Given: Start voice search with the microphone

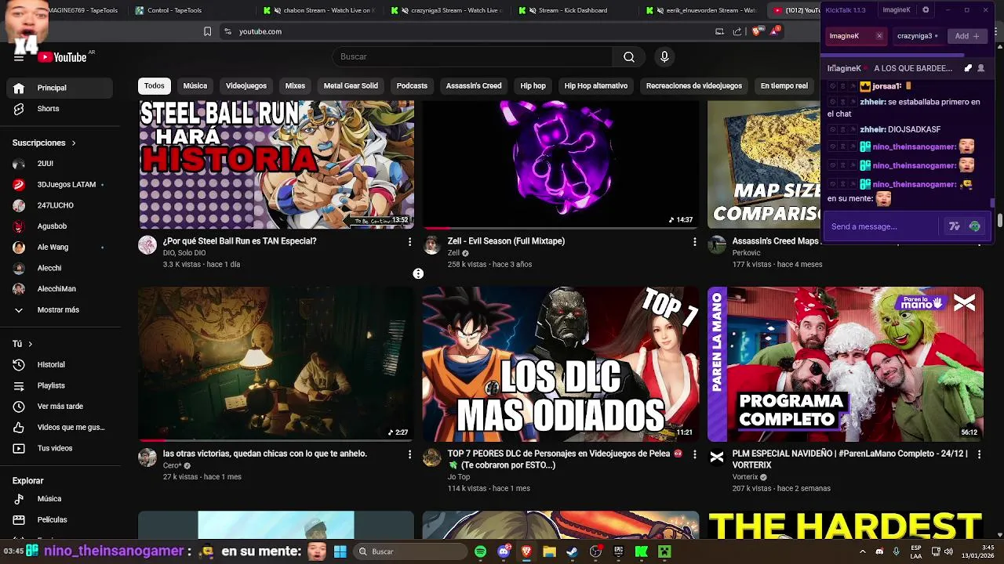Looking at the screenshot, I should [664, 56].
